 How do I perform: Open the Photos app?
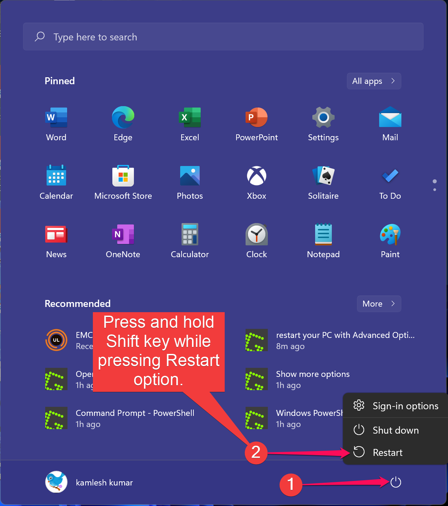point(190,183)
